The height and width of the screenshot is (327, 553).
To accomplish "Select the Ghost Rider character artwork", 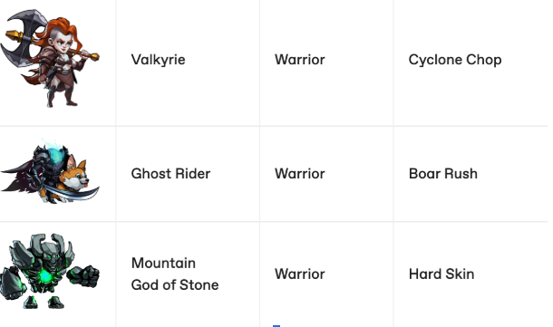I will click(50, 172).
